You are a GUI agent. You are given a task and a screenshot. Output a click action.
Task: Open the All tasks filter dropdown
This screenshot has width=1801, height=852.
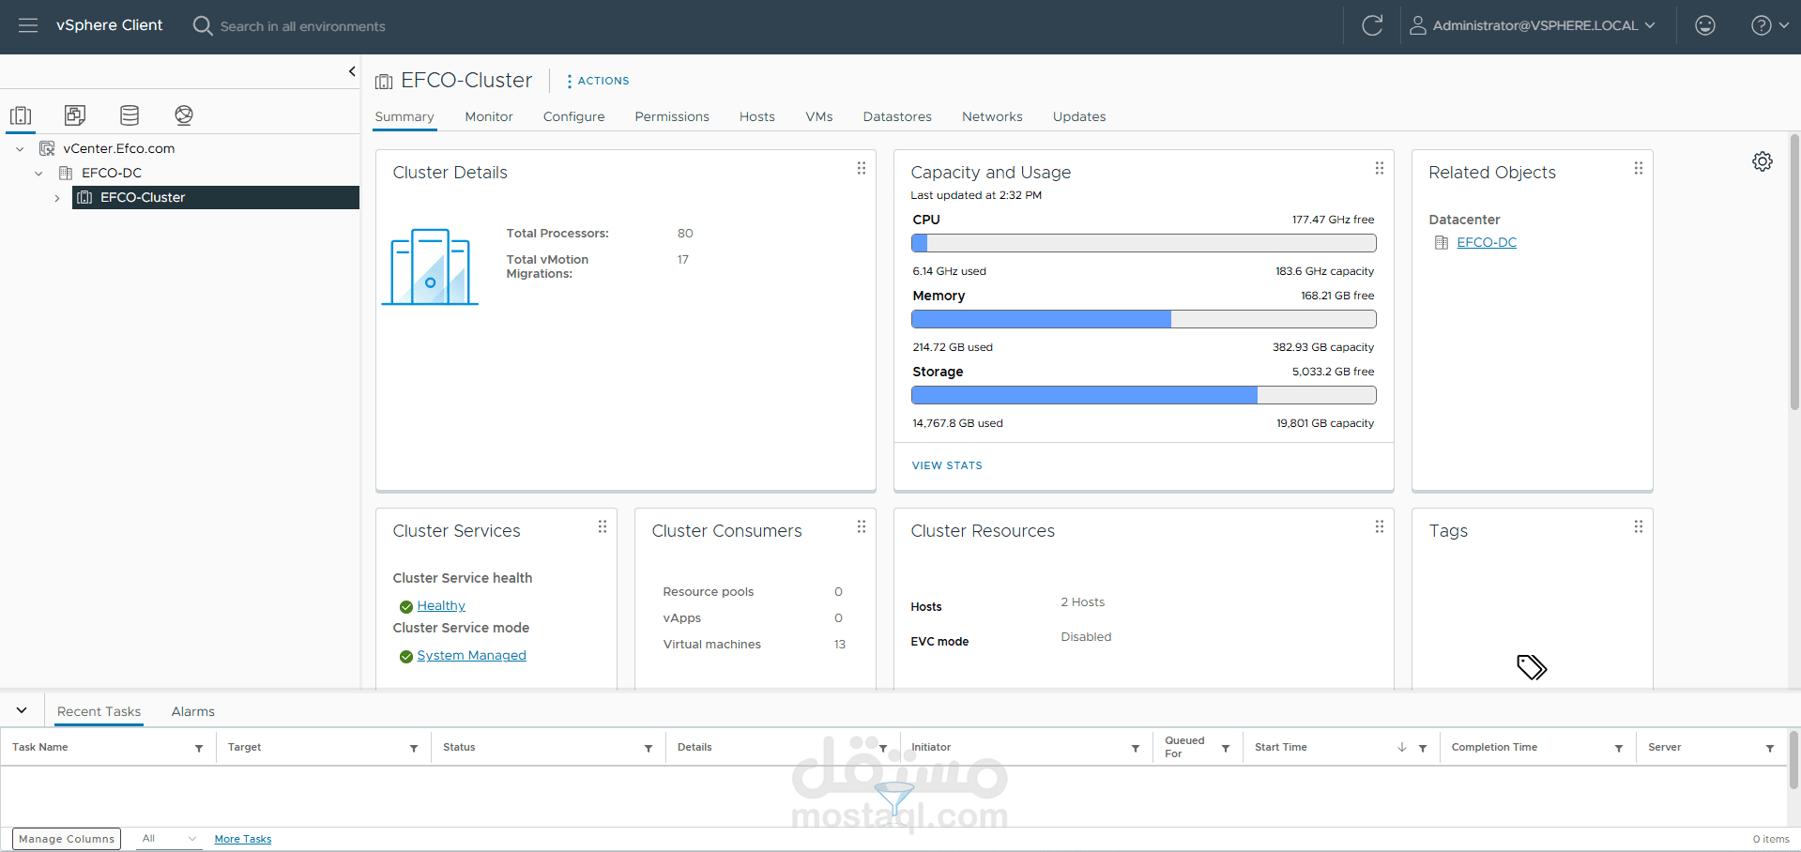pos(169,839)
